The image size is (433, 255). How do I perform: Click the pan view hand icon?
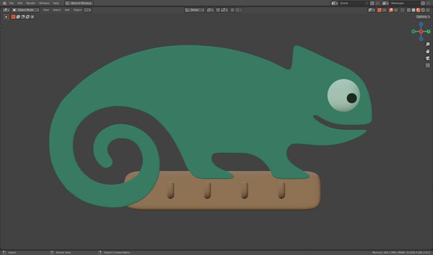coord(428,51)
